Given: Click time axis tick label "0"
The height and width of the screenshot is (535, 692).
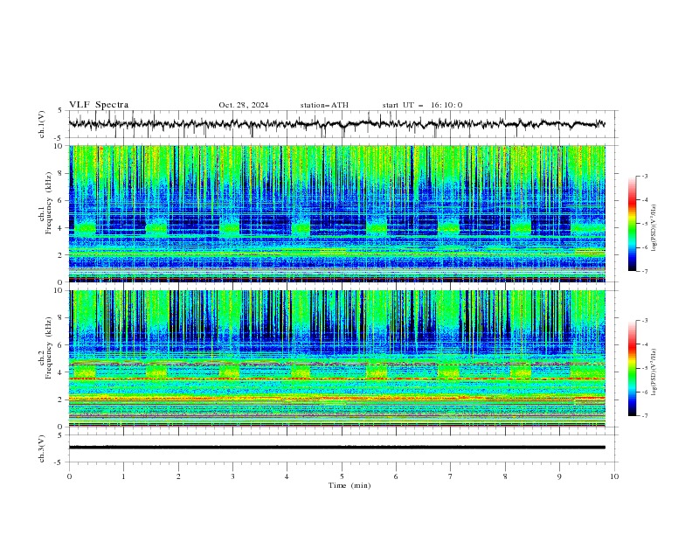Looking at the screenshot, I should pos(69,476).
